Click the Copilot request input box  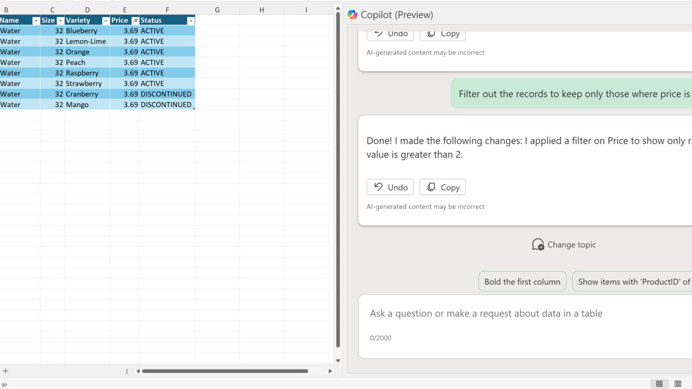[524, 314]
